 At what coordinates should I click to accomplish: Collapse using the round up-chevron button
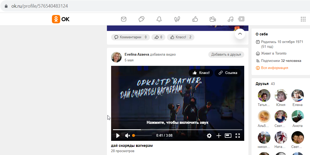point(240,34)
